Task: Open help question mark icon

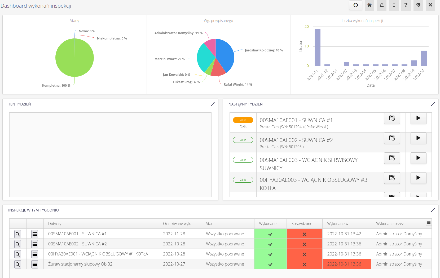Action: [406, 5]
